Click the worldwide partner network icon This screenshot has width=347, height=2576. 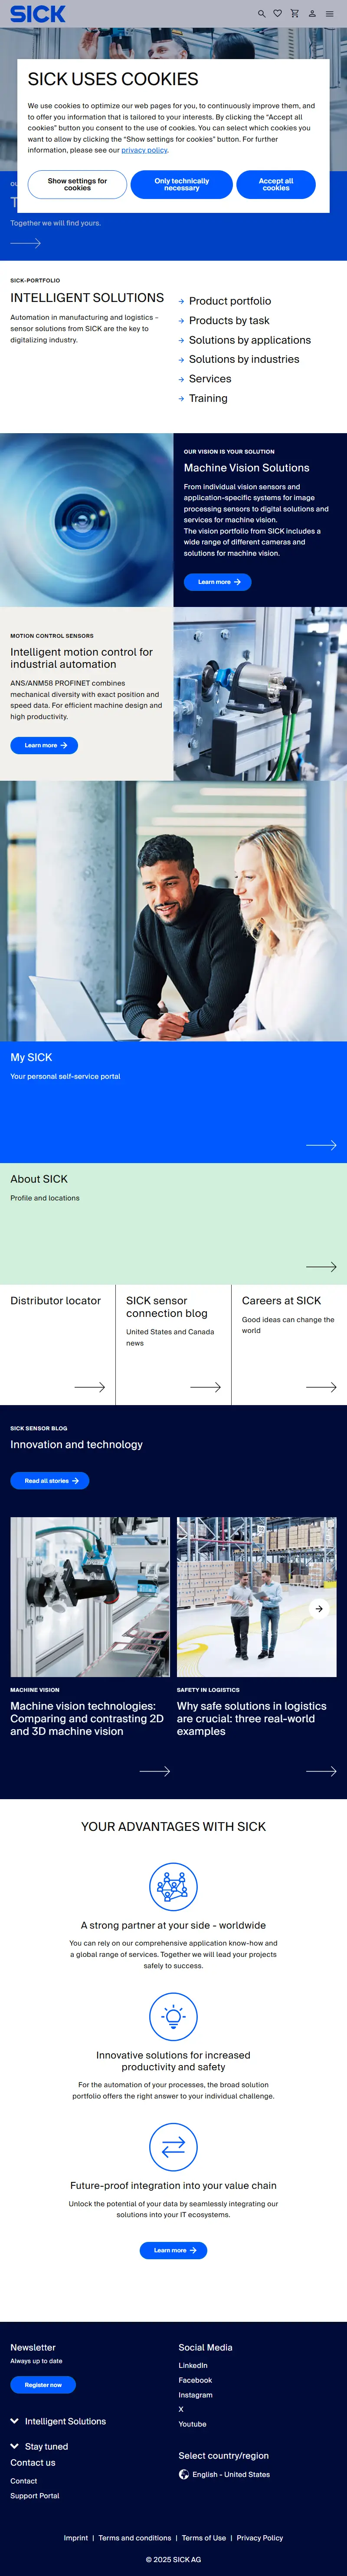click(x=173, y=1887)
